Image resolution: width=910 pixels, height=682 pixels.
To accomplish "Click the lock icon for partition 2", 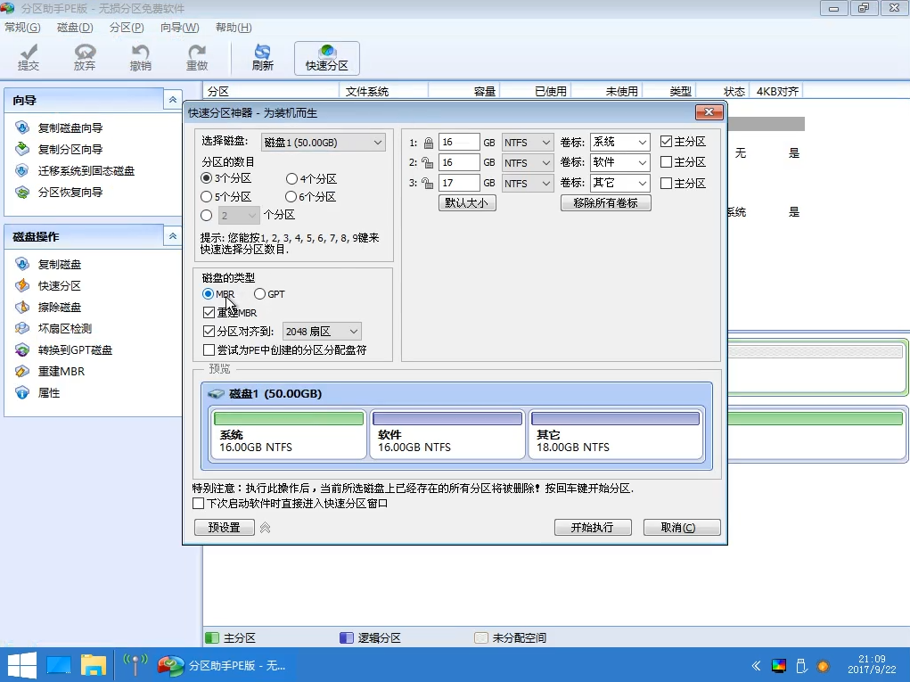I will (x=428, y=163).
